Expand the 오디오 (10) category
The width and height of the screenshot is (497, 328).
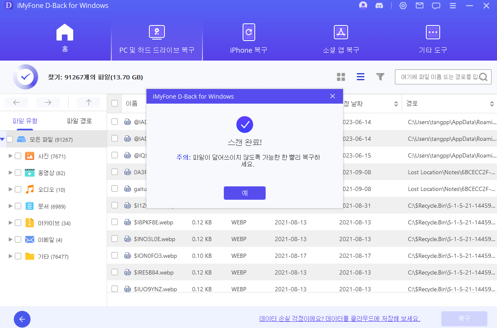point(10,189)
